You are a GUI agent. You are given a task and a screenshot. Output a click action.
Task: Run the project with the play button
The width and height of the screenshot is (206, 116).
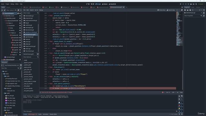[x=181, y=4]
